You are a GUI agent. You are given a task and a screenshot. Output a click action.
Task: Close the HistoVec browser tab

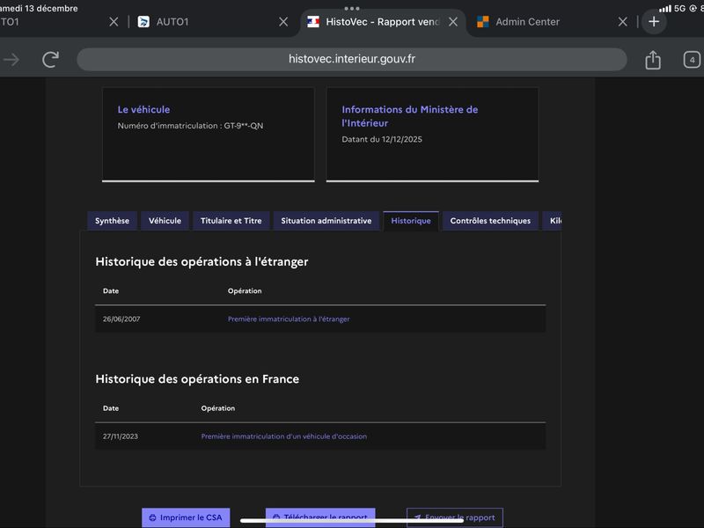click(x=453, y=22)
